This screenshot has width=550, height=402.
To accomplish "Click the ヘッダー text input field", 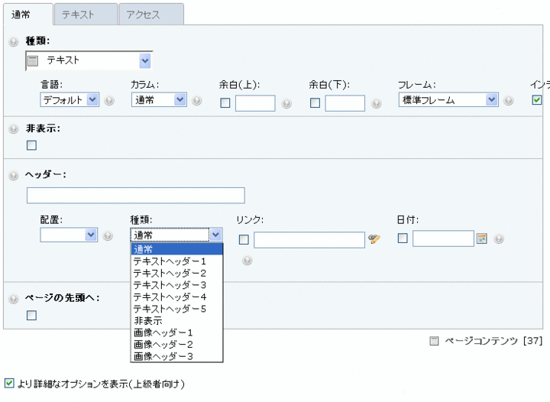I will tap(135, 196).
